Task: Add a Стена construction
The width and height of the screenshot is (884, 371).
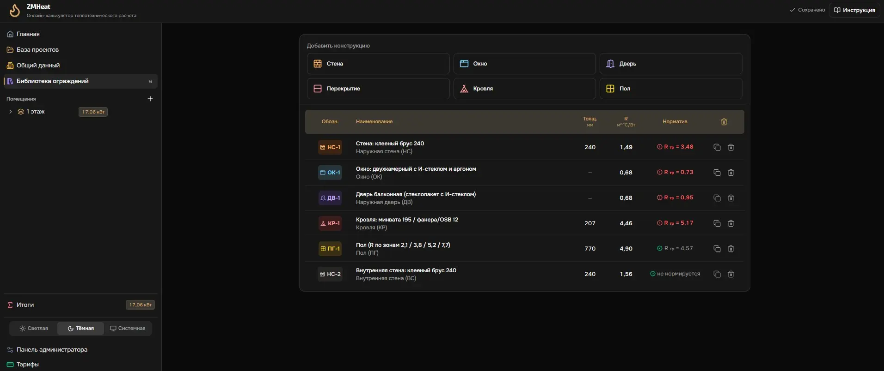Action: click(378, 64)
